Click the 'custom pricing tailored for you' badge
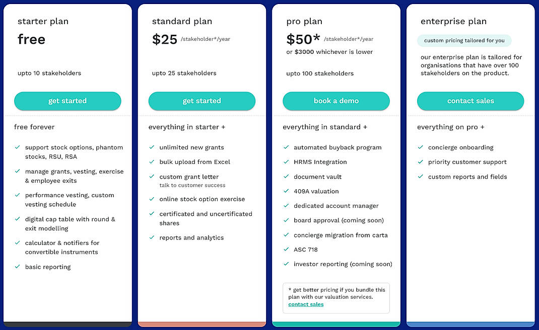539x330 pixels. [x=464, y=40]
